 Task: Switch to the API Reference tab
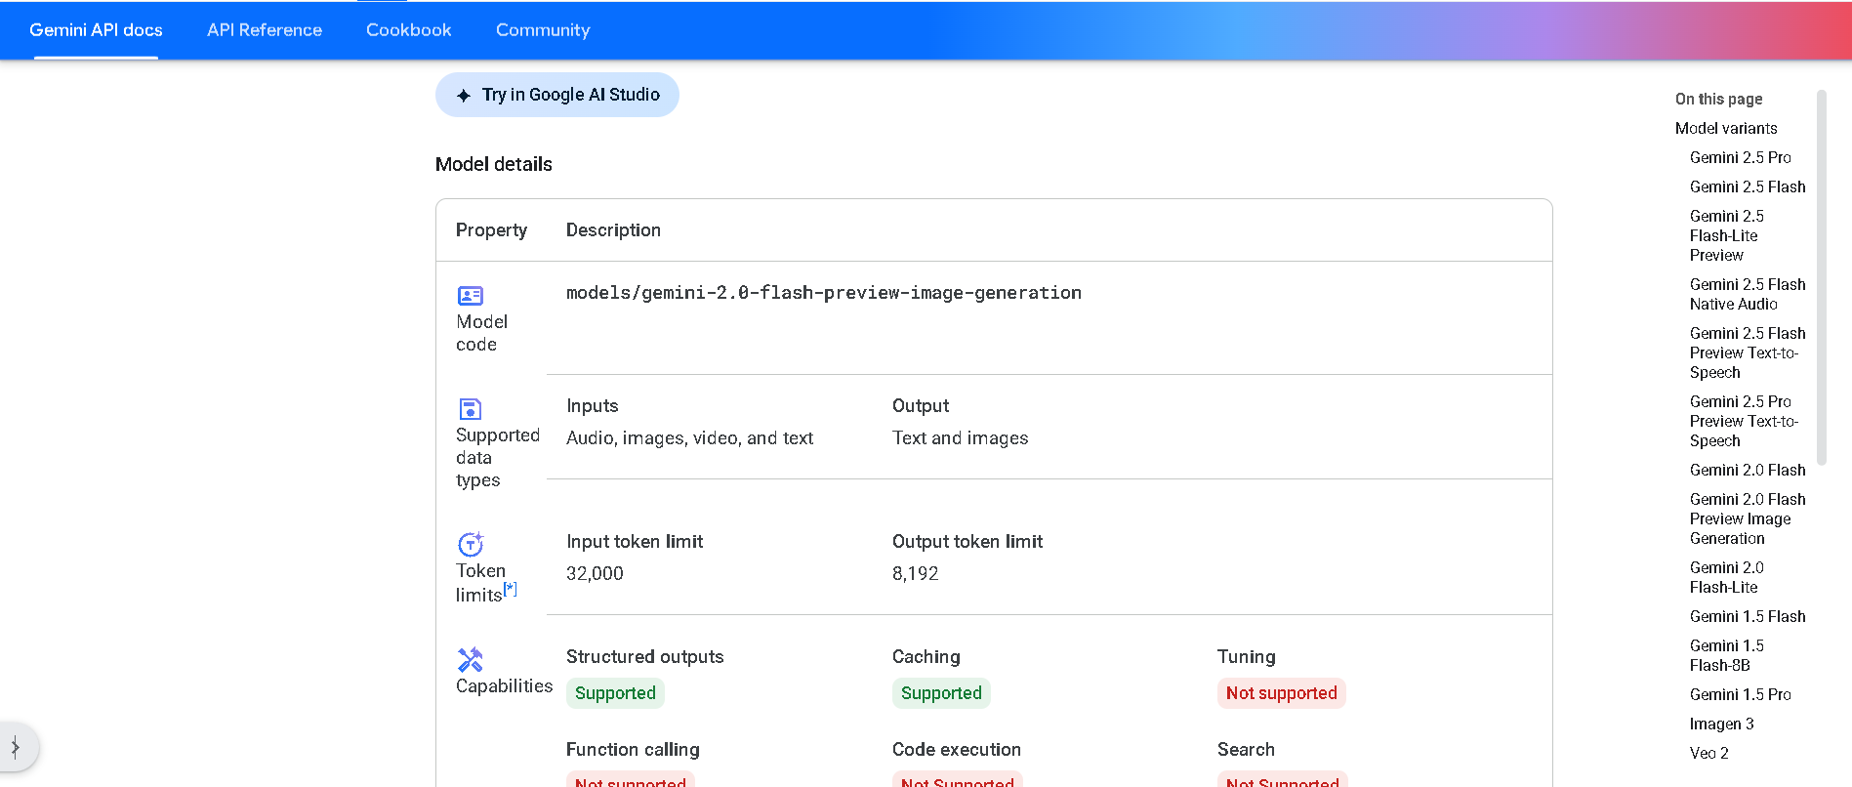point(265,30)
